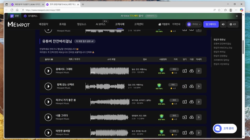Click safety shield icon for 꿈에서도 그대와
Screen dimensions: 250x140
(161, 70)
